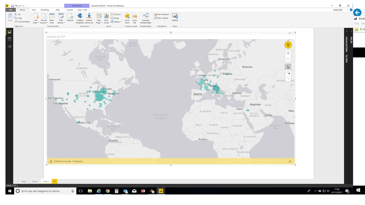Open the Help ribbon tab
The width and height of the screenshot is (365, 205).
click(x=58, y=10)
